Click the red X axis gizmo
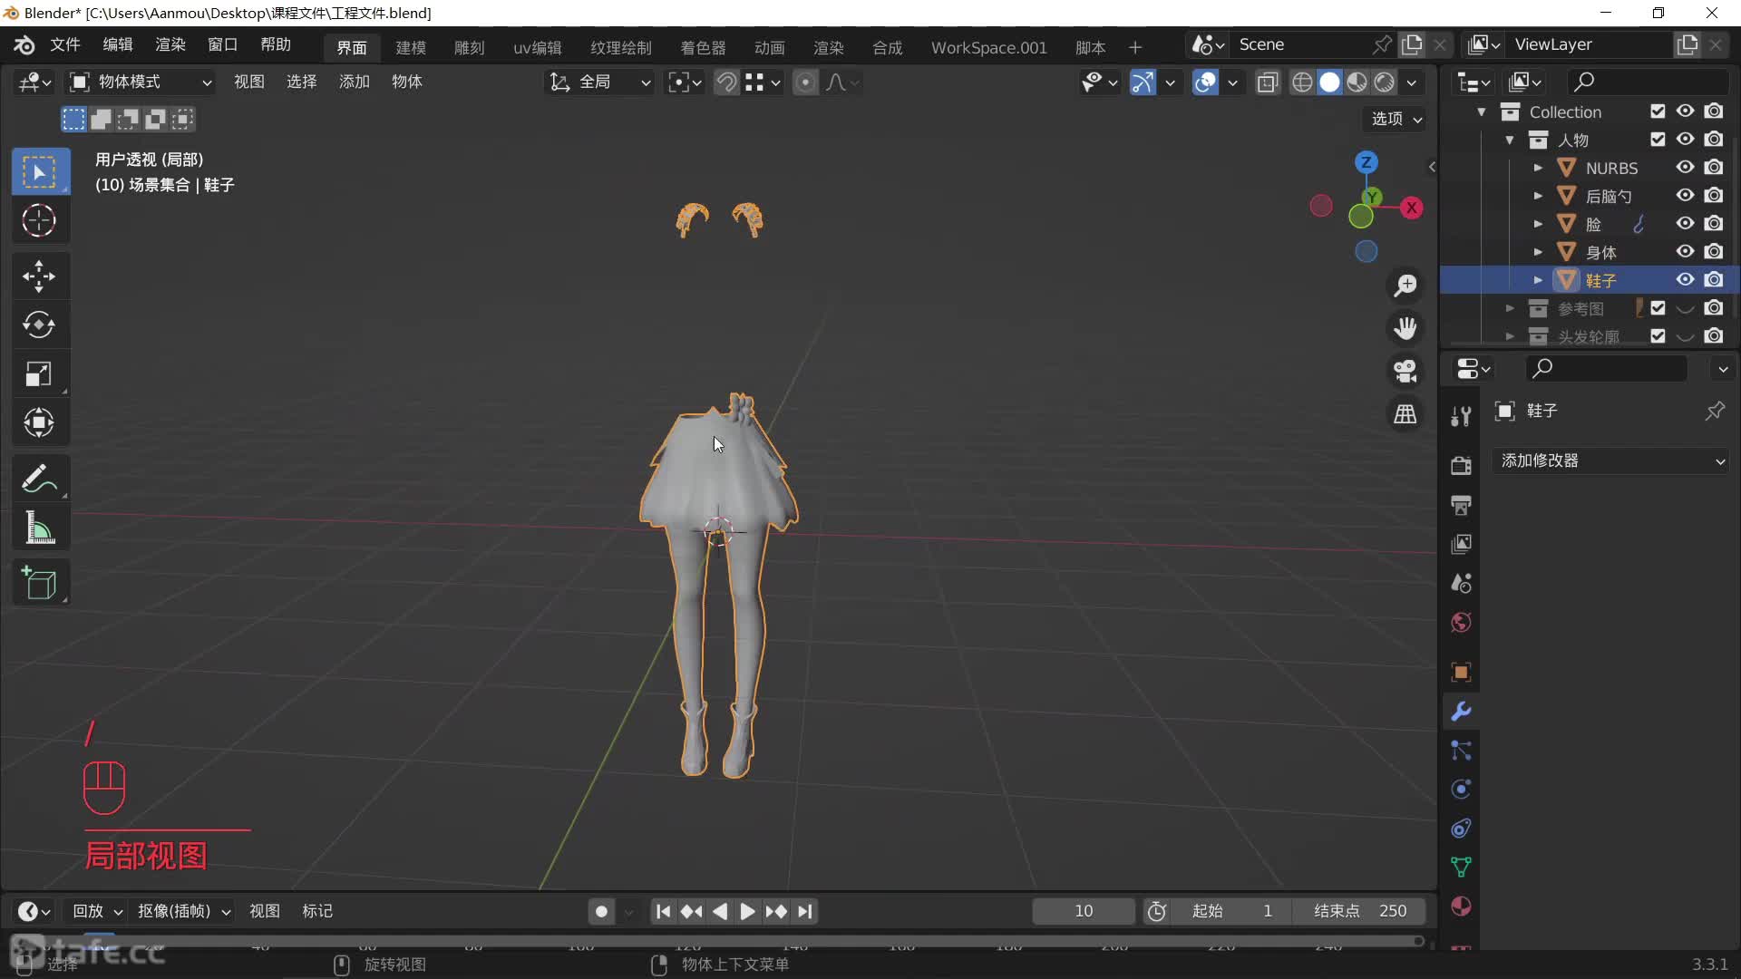Image resolution: width=1741 pixels, height=979 pixels. coord(1412,208)
